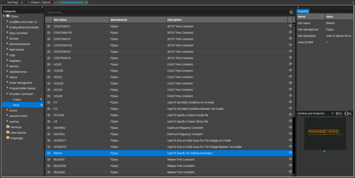This screenshot has width=355, height=178.
Task: Click the part icon left of NODESET1
Action: click(49, 141)
